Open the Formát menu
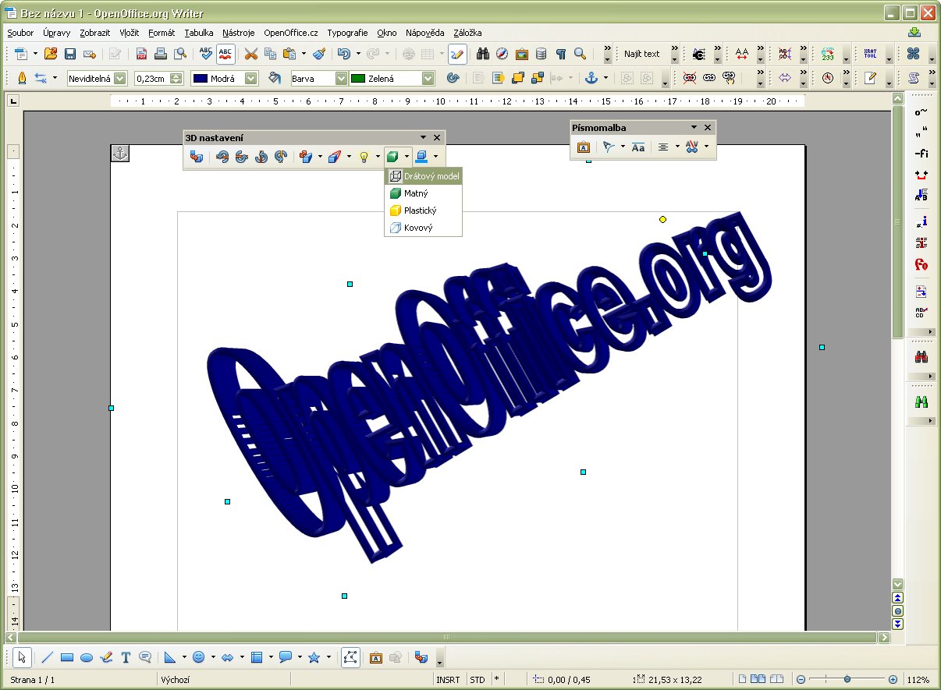The width and height of the screenshot is (941, 690). pyautogui.click(x=162, y=33)
